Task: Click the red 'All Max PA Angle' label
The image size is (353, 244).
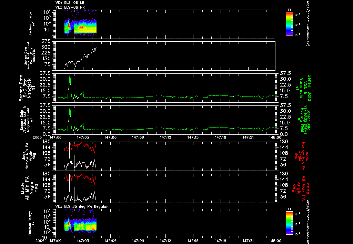Action: click(x=301, y=188)
